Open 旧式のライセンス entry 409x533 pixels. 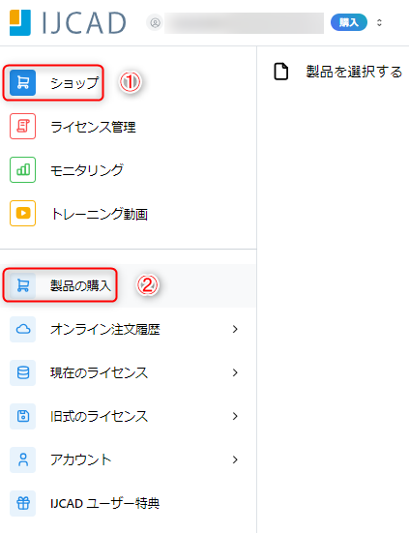tap(100, 416)
